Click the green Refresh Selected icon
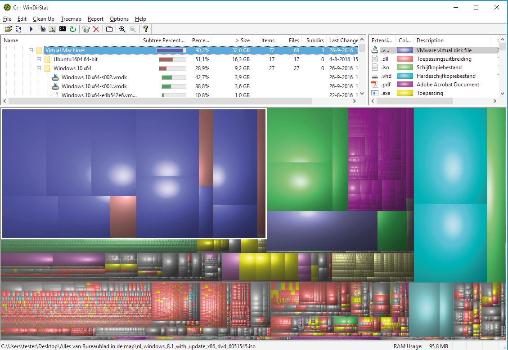 72,29
